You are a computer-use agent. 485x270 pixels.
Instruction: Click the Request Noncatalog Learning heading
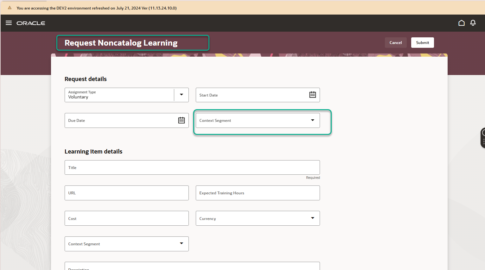click(121, 43)
